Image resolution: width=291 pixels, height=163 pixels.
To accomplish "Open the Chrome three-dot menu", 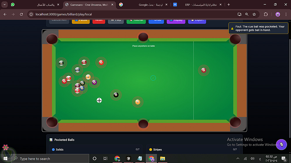I will [x=286, y=14].
